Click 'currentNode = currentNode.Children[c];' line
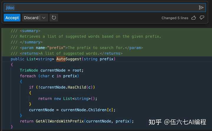 [x=72, y=110]
